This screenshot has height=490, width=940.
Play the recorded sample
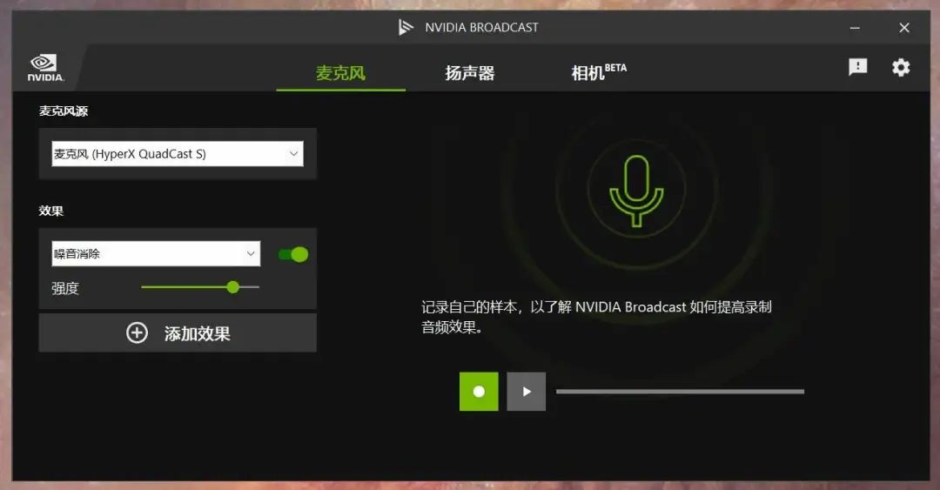point(526,391)
